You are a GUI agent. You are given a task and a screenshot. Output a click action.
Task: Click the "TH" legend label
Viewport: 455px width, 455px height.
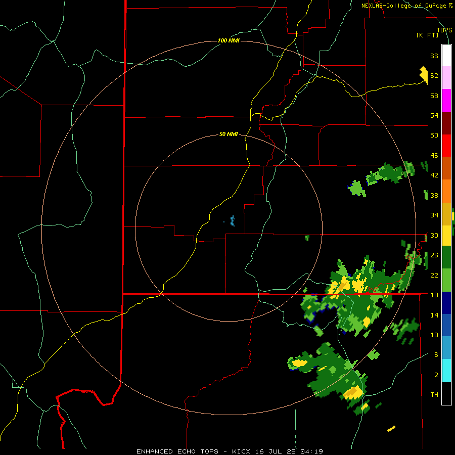coord(434,395)
